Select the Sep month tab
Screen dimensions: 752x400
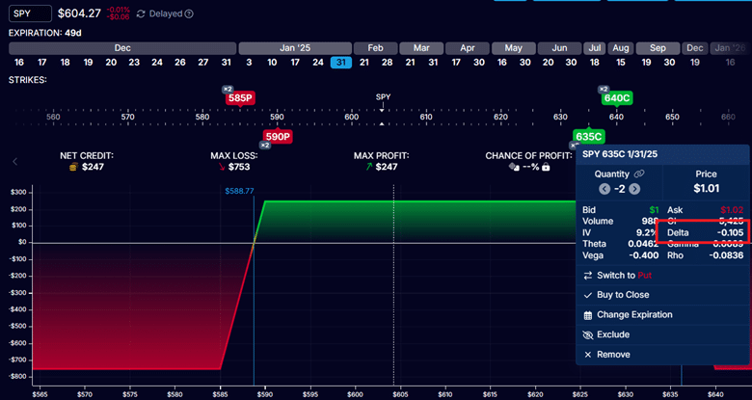click(658, 48)
